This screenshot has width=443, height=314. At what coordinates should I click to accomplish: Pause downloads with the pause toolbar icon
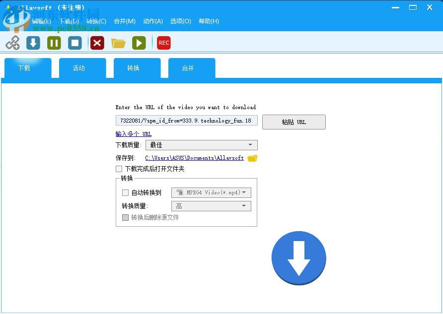[54, 43]
